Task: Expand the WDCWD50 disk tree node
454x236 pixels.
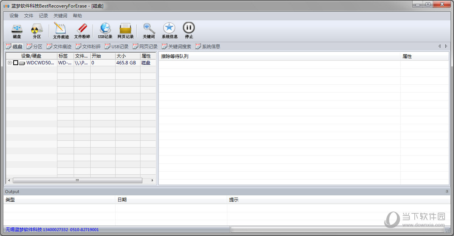Action: pyautogui.click(x=9, y=63)
